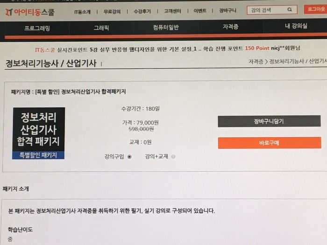Open the 수강후기 link
The width and height of the screenshot is (327, 245).
[142, 11]
